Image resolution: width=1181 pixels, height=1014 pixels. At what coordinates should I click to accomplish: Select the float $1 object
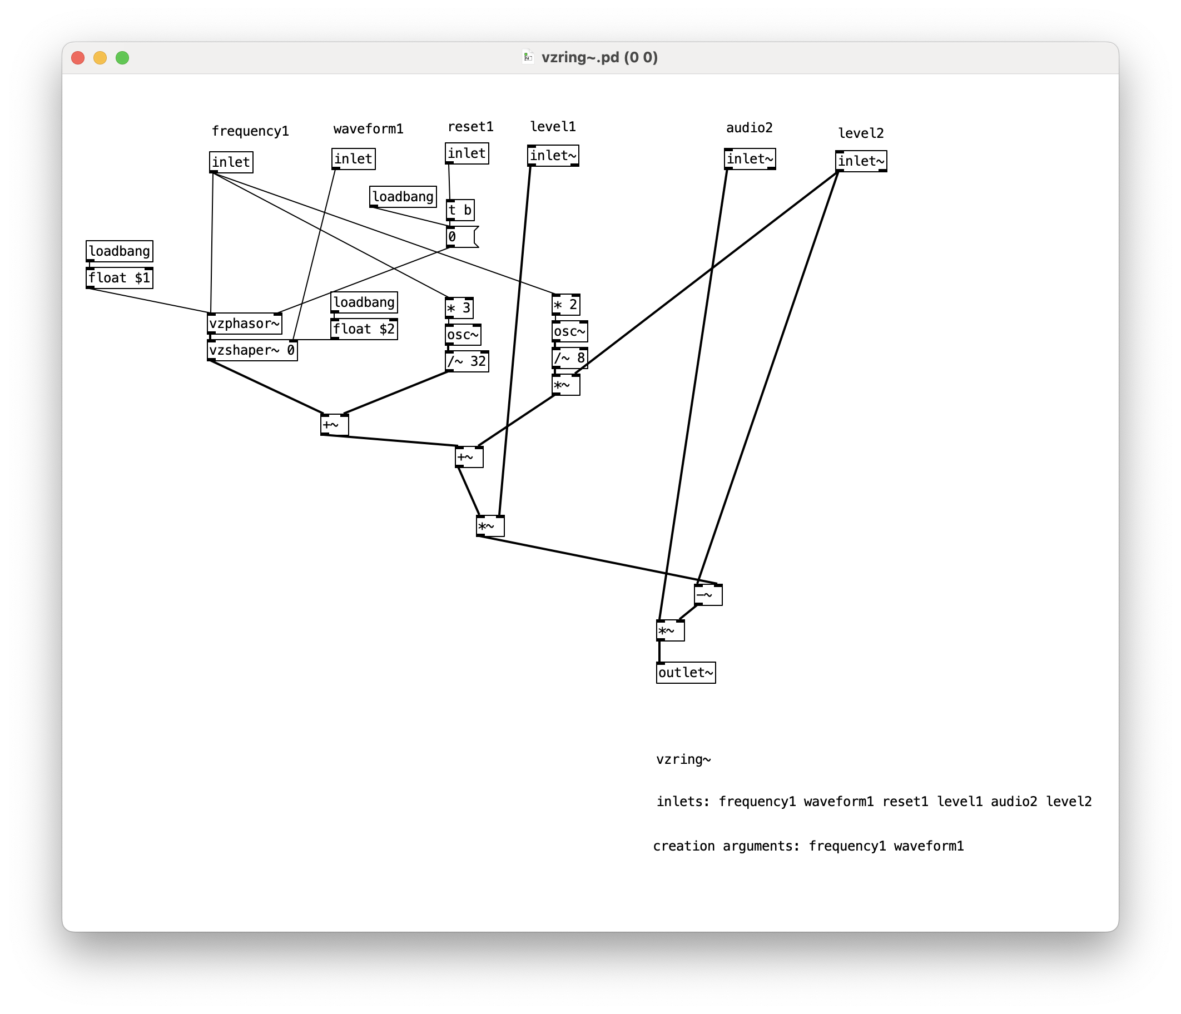pos(119,278)
